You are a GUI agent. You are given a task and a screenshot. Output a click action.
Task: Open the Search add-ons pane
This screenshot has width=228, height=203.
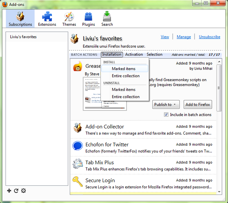(107, 19)
